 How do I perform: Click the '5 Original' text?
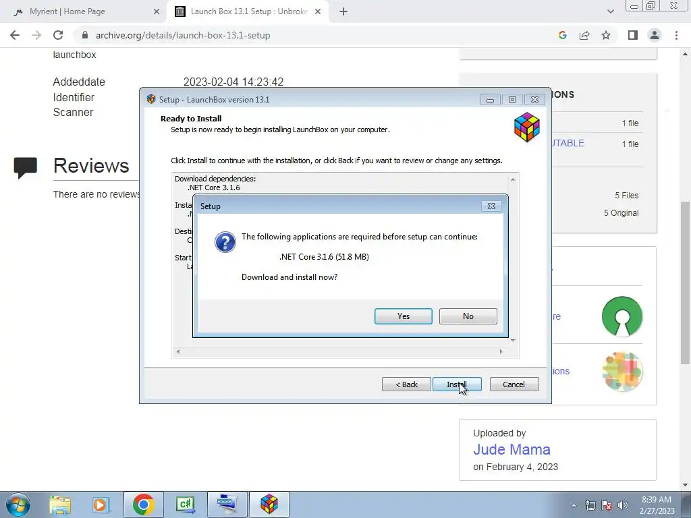pos(621,212)
